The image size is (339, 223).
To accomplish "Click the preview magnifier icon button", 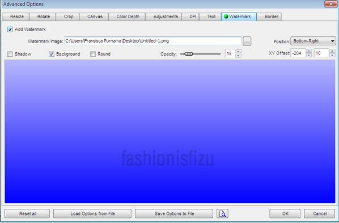I will [x=222, y=214].
